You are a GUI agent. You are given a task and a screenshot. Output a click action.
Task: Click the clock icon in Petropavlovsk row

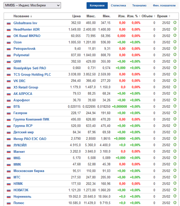[175, 48]
